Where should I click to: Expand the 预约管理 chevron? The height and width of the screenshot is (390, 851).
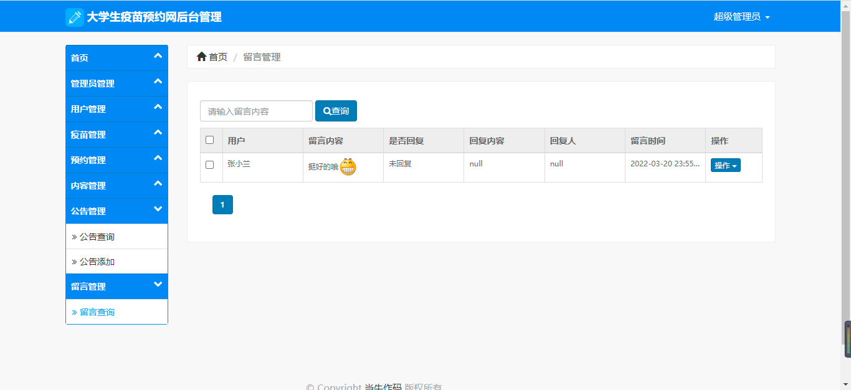[x=158, y=158]
